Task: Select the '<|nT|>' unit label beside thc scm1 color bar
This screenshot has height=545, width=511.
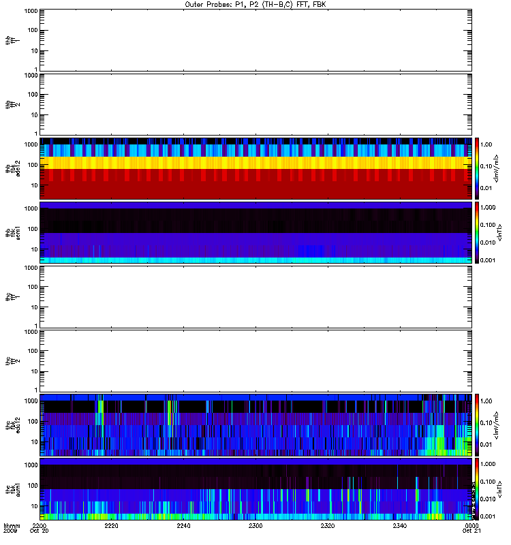Action: 500,489
